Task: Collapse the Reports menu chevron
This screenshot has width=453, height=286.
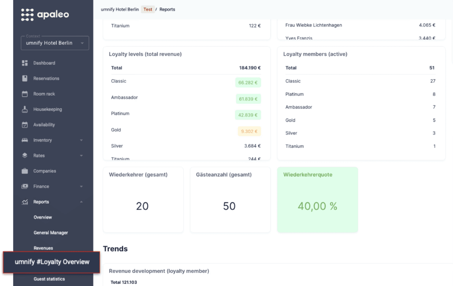Action: click(81, 202)
